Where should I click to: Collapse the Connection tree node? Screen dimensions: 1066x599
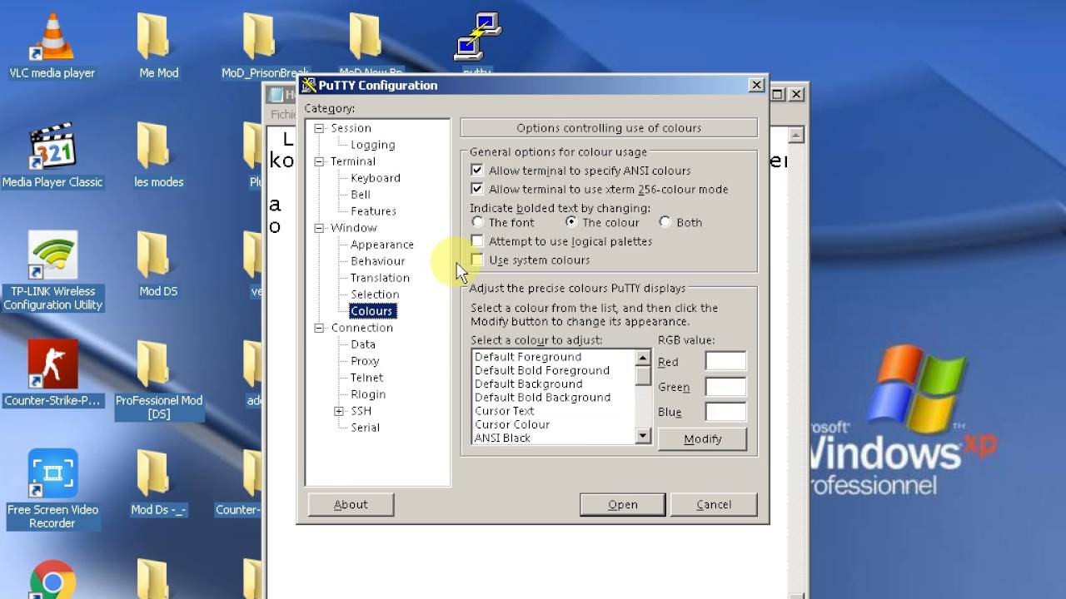(319, 328)
